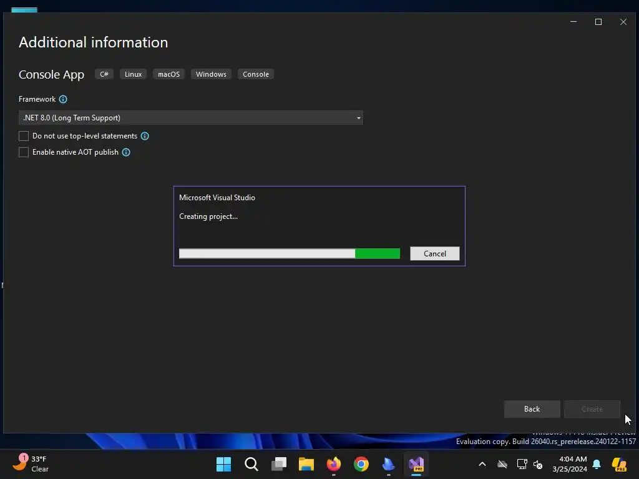Focus Visual Studio Preview taskbar icon
Image resolution: width=639 pixels, height=479 pixels.
pyautogui.click(x=416, y=464)
